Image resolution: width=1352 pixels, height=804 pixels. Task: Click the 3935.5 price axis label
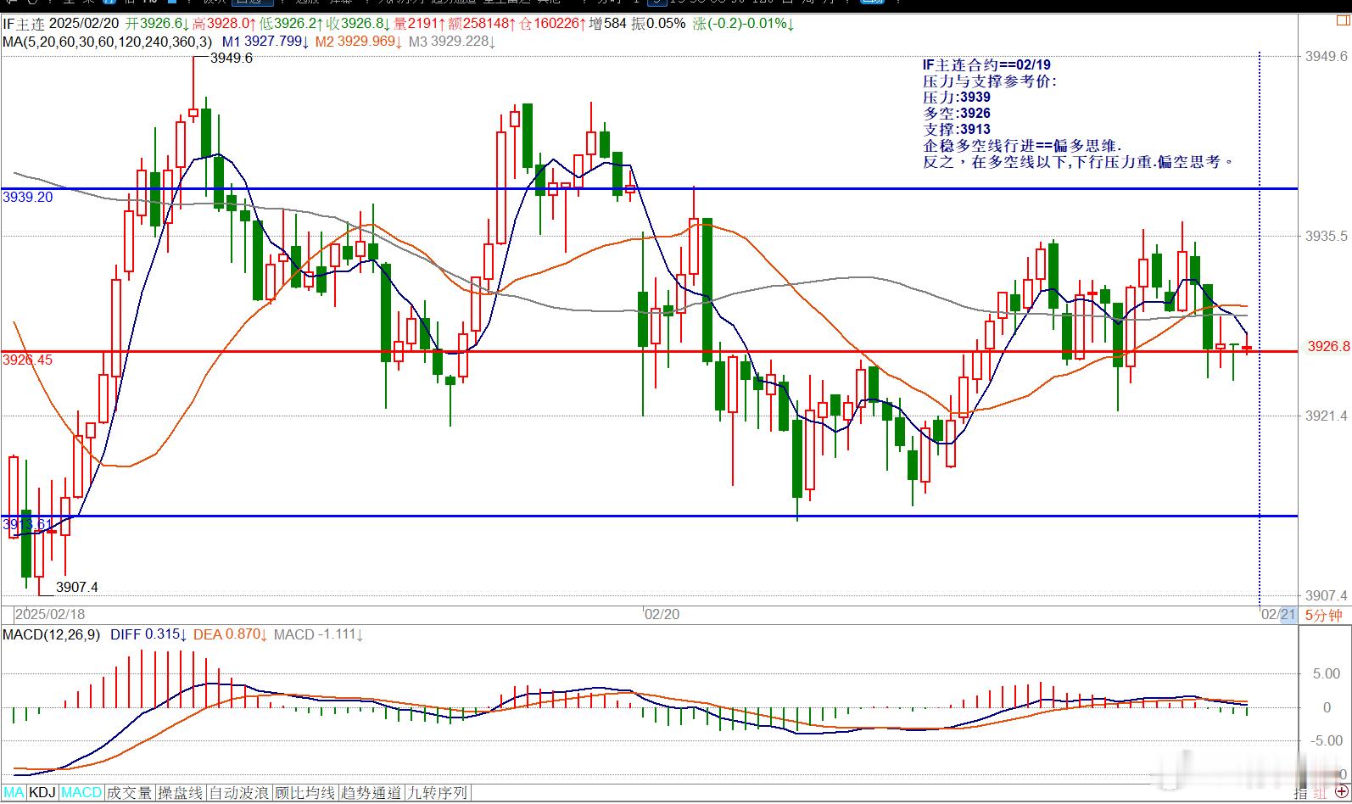point(1327,236)
